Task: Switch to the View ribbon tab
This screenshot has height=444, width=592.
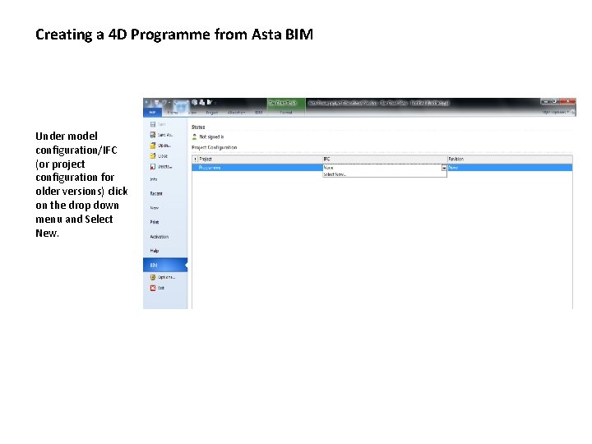Action: (x=192, y=113)
